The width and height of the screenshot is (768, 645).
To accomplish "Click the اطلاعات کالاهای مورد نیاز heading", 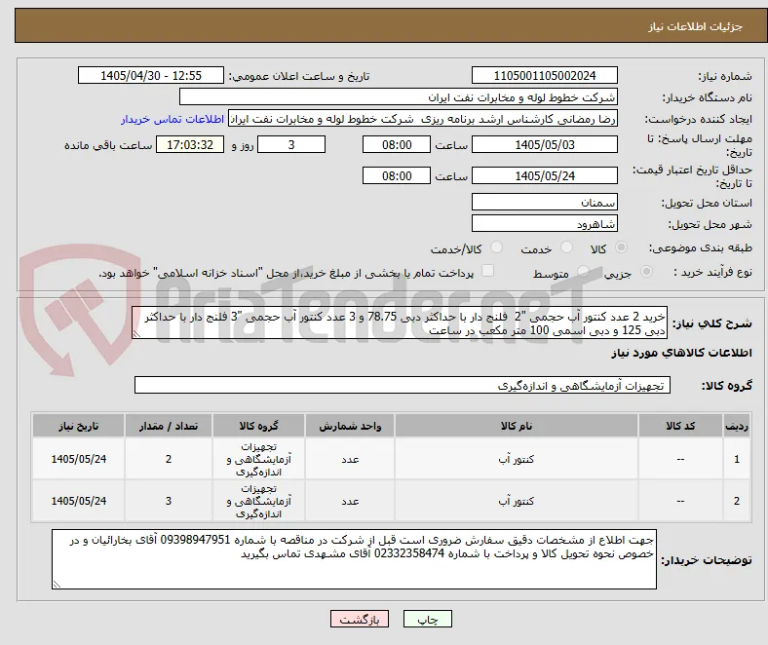I will point(681,353).
